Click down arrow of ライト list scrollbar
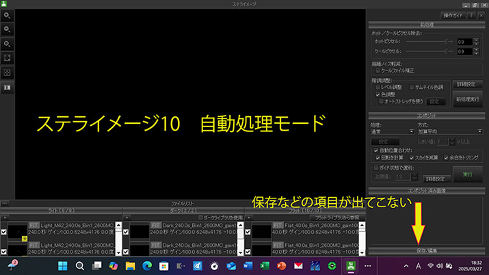 (118, 252)
